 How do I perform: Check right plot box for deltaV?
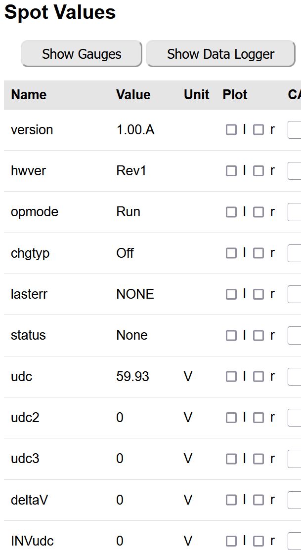pos(258,500)
